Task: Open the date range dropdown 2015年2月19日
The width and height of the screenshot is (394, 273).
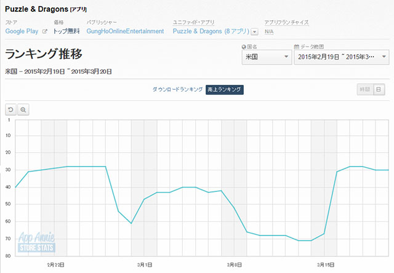Action: click(342, 57)
